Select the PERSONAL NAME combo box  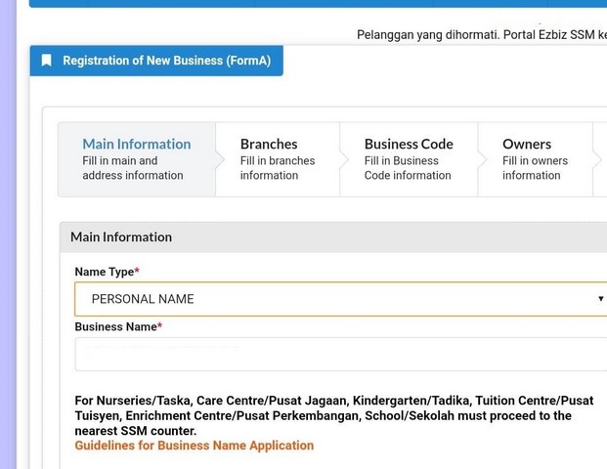(x=332, y=299)
